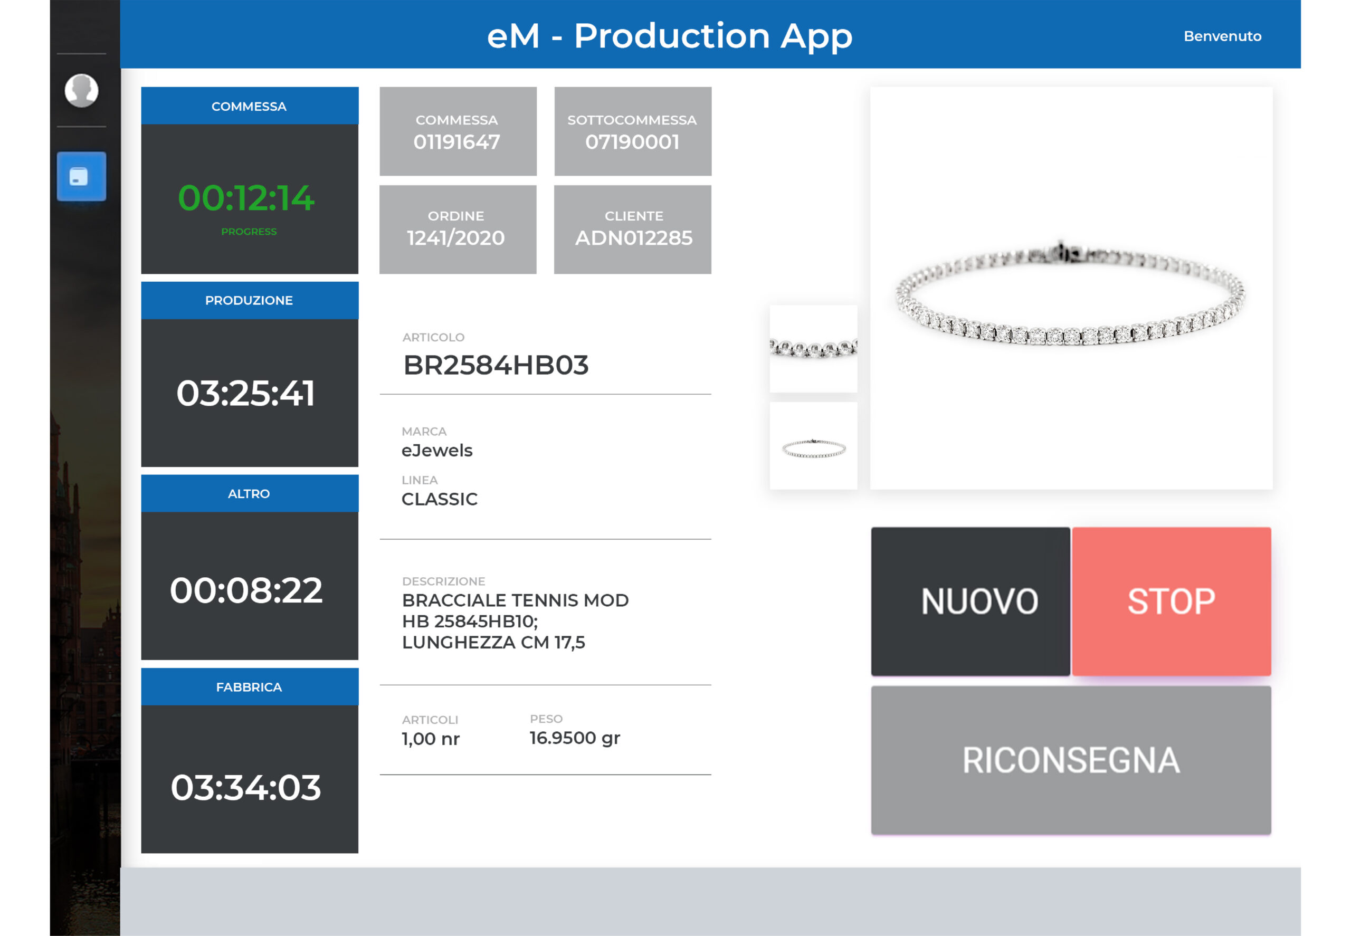The width and height of the screenshot is (1351, 936).
Task: Click the Benvenuto text in header
Action: (1223, 36)
